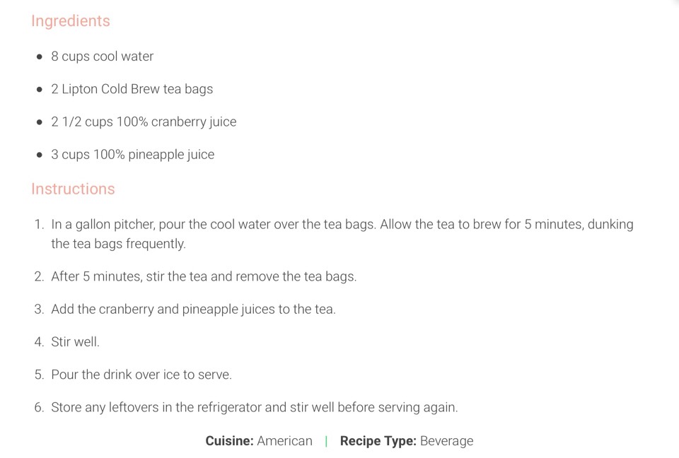Click the bullet beside pineapple juice
The height and width of the screenshot is (458, 679).
[x=40, y=155]
